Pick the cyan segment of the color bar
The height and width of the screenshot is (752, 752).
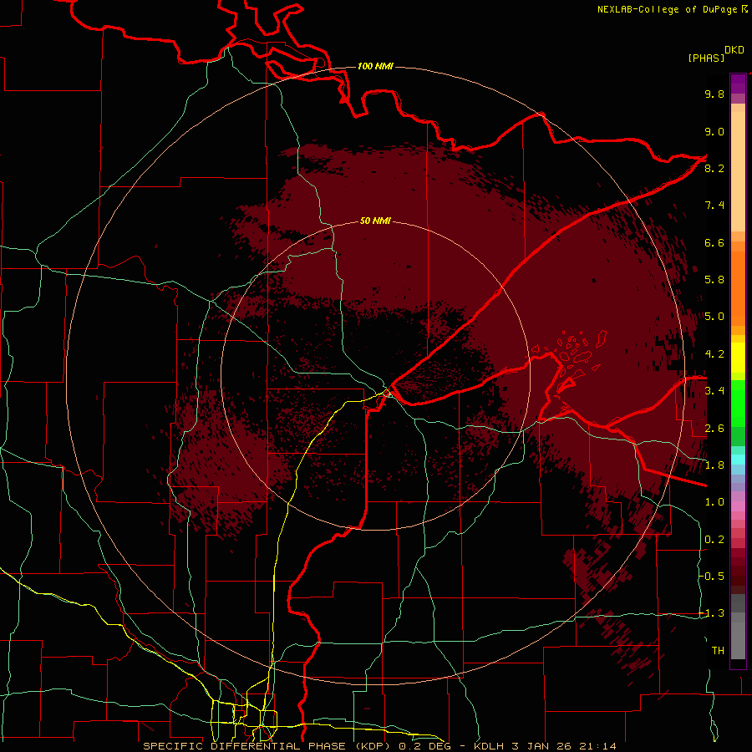(x=738, y=460)
